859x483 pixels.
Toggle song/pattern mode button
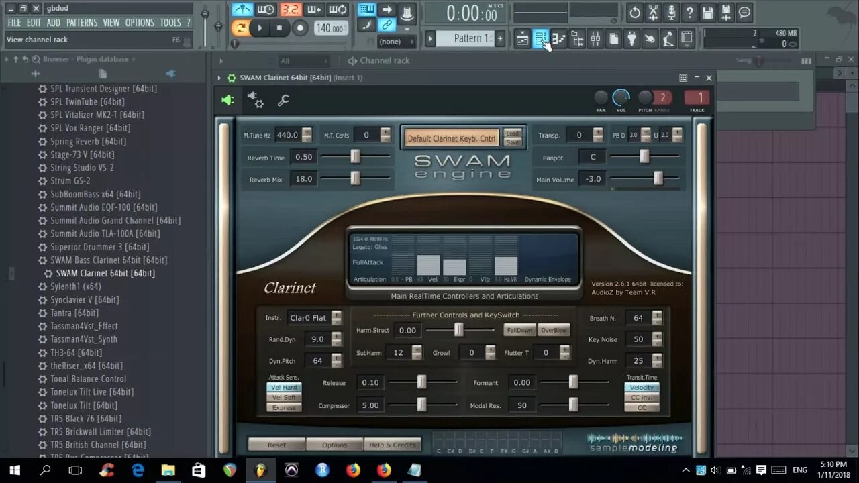coord(240,28)
